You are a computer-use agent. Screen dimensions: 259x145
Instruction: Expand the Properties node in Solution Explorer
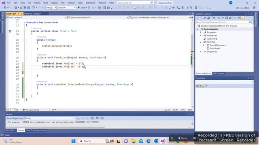pos(201,32)
